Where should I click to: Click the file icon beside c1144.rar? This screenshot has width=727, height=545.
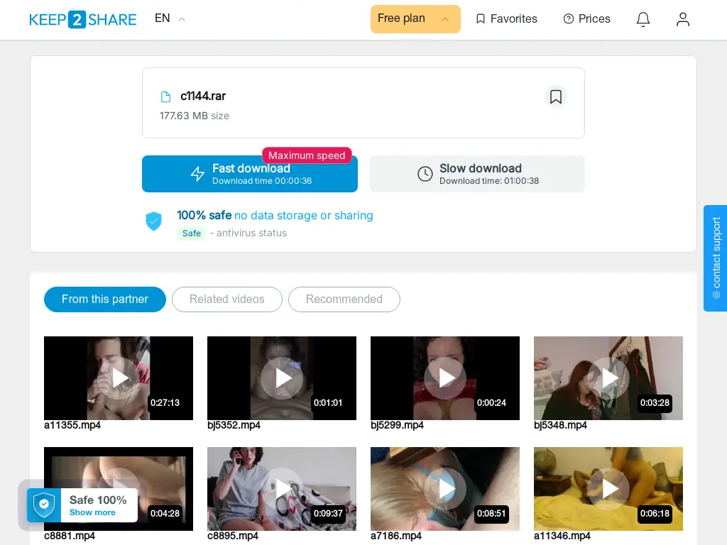(165, 97)
